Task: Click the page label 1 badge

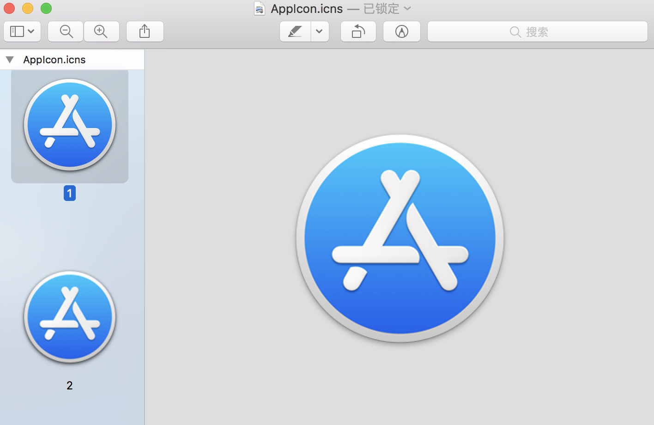Action: pos(70,193)
